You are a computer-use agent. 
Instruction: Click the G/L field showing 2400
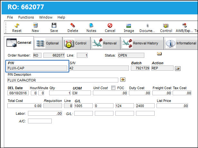tap(145, 106)
